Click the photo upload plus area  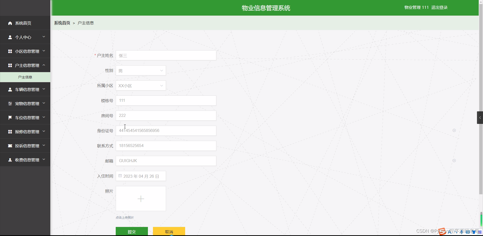pyautogui.click(x=141, y=199)
